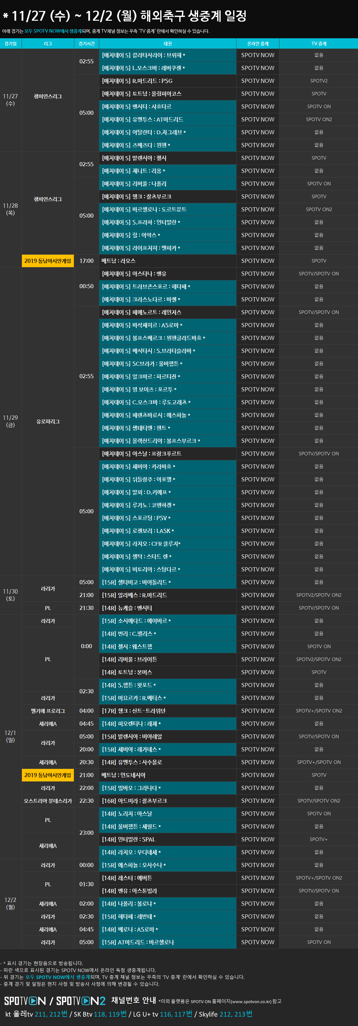Viewport: 358px width, 1026px height.
Task: Click the 오스트리아 분데스리가 league cell
Action: (48, 801)
